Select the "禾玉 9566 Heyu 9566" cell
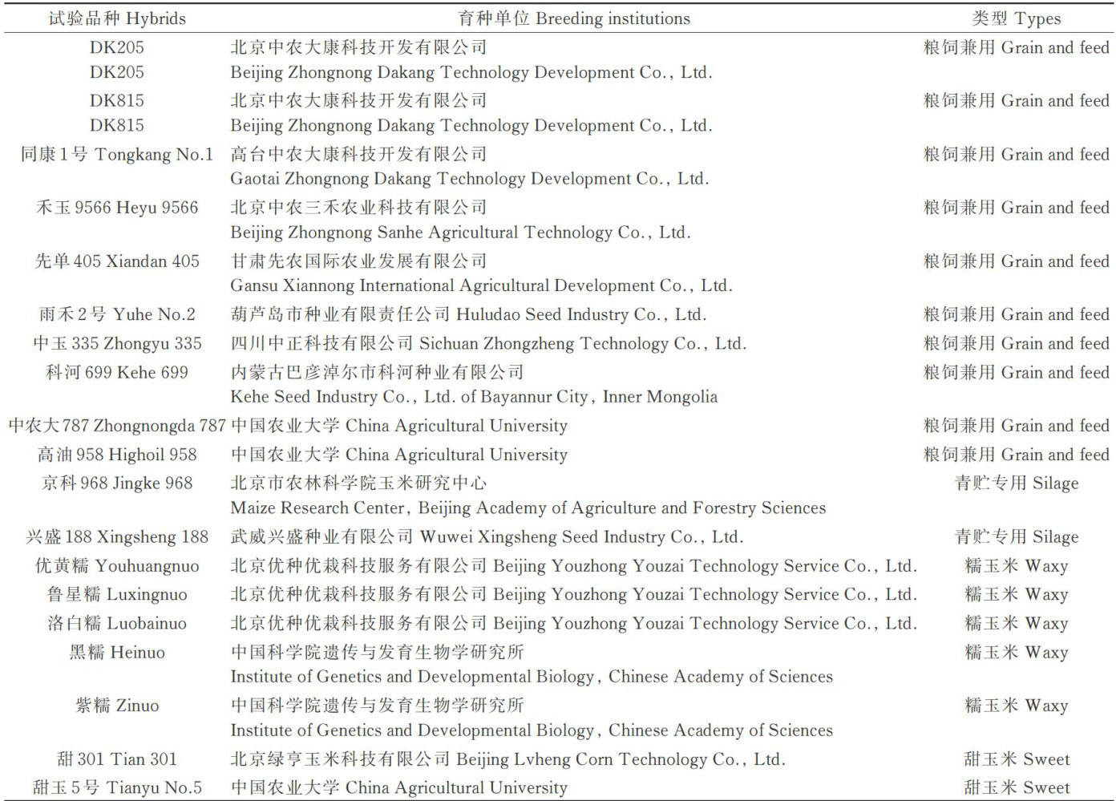 click(x=117, y=208)
